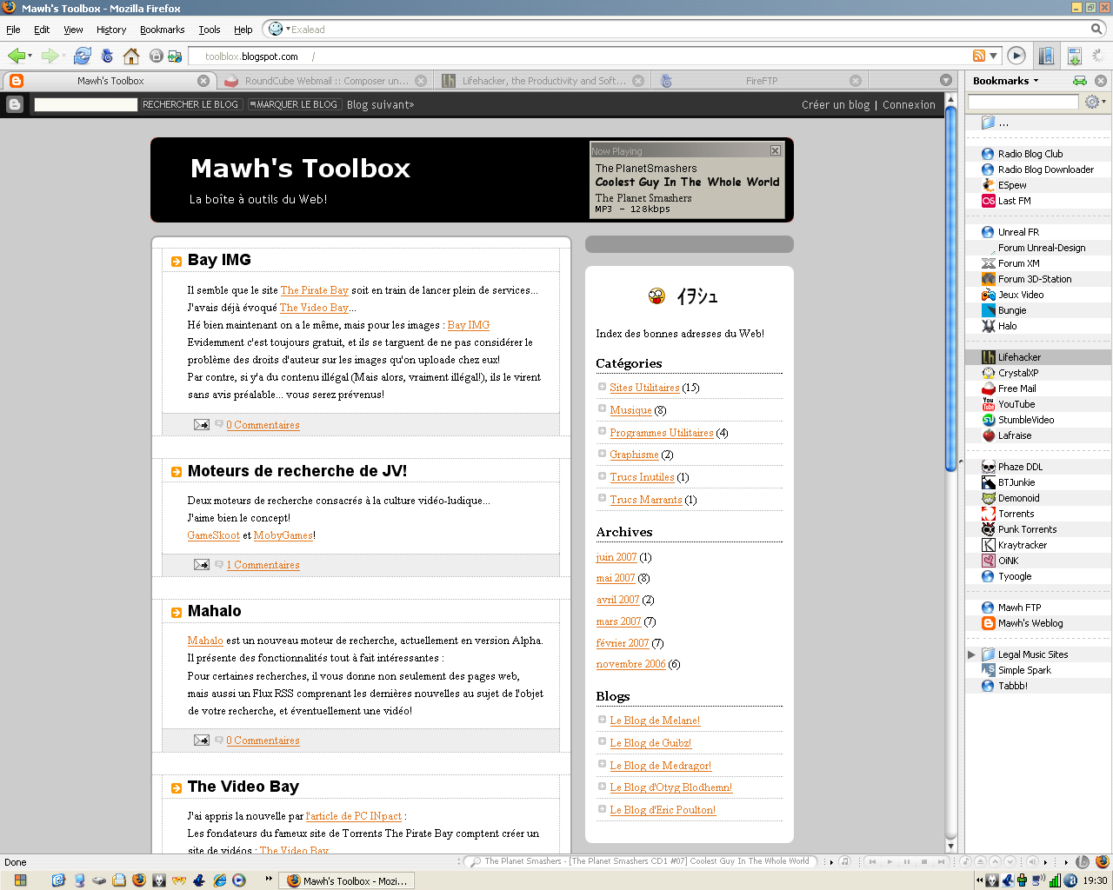1113x890 pixels.
Task: Open the address bar URL dropdown arrow
Action: [x=995, y=56]
